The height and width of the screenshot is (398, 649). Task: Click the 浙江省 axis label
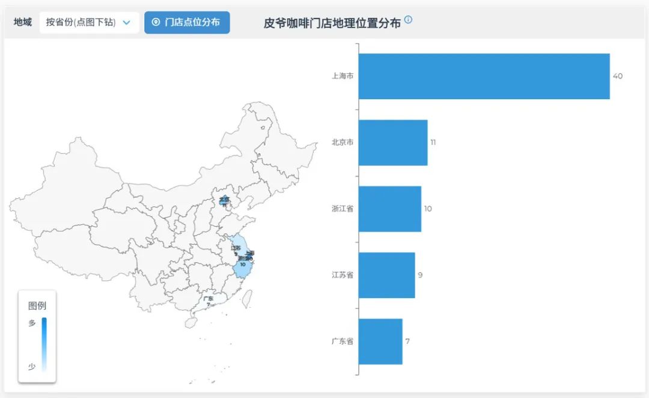[x=343, y=209]
